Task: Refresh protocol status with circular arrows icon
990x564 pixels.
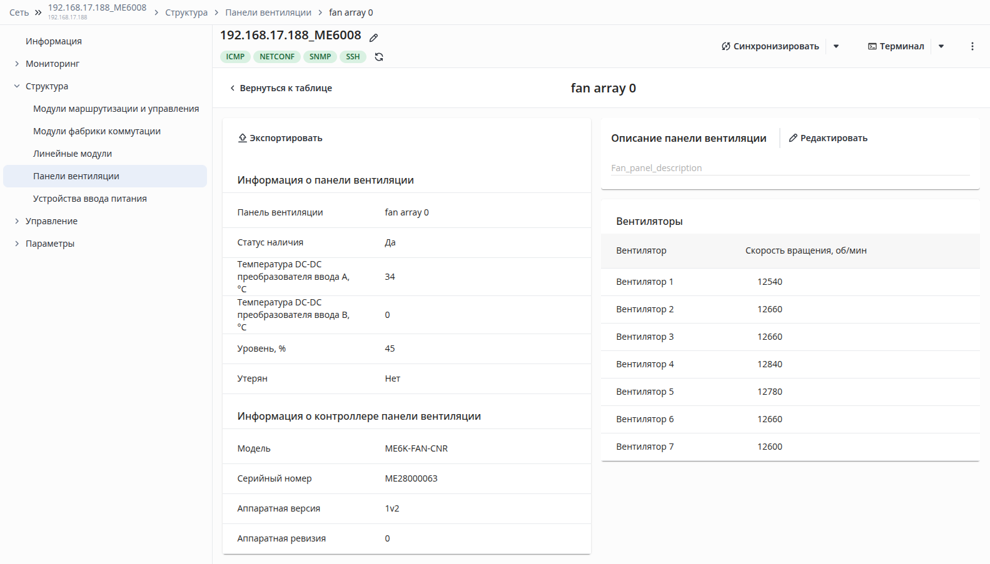Action: [x=379, y=57]
